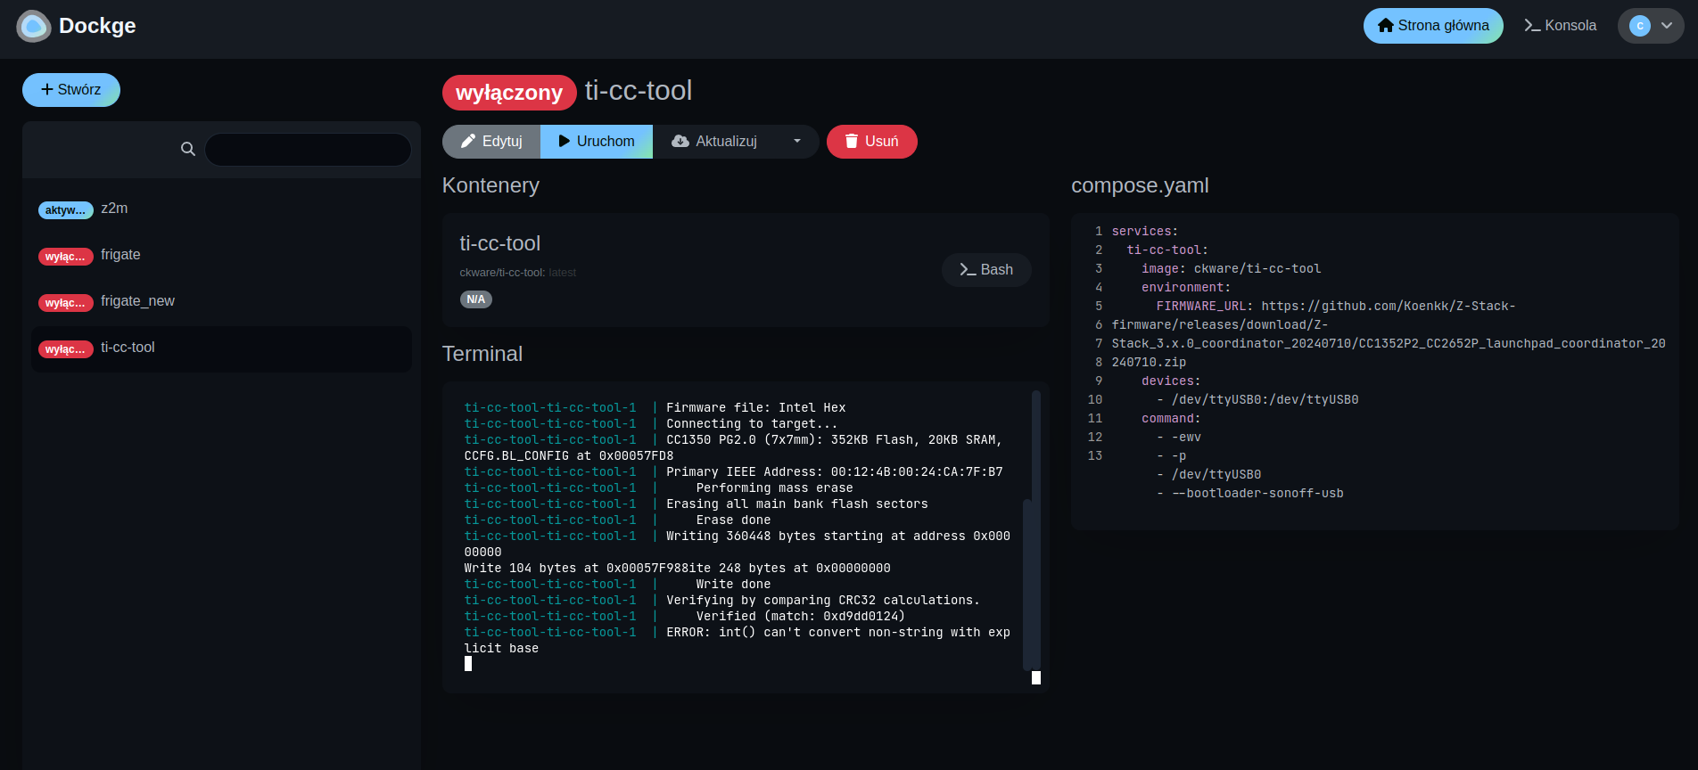Click the Terminal section heading
The height and width of the screenshot is (770, 1698).
click(482, 354)
